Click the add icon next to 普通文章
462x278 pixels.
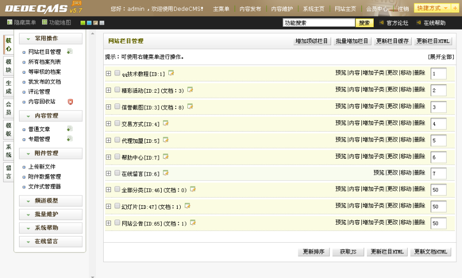click(69, 129)
